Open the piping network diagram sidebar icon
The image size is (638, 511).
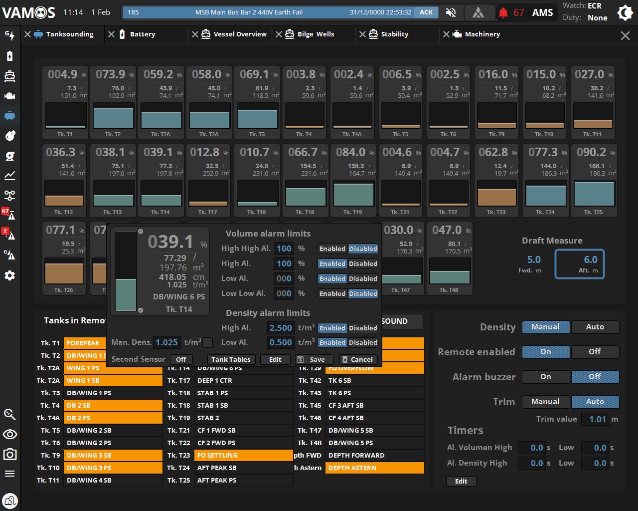point(9,196)
